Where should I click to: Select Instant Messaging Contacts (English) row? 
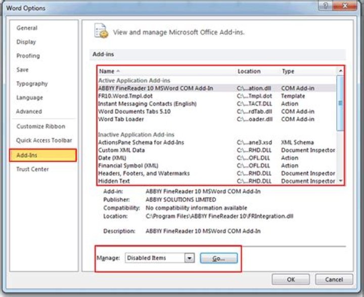[x=216, y=104]
